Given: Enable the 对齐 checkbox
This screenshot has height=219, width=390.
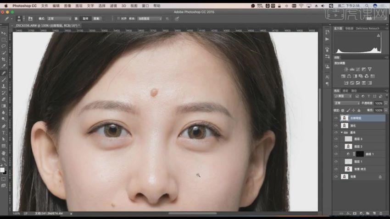Looking at the screenshot, I should [x=118, y=19].
